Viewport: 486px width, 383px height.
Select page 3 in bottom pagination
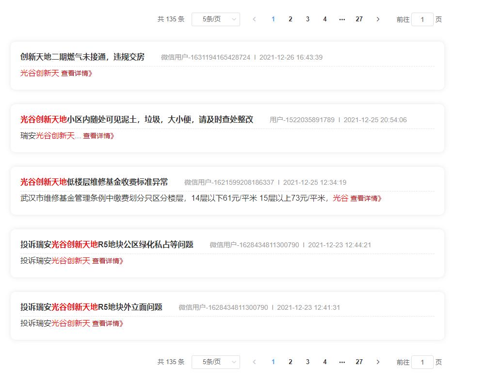pyautogui.click(x=307, y=362)
